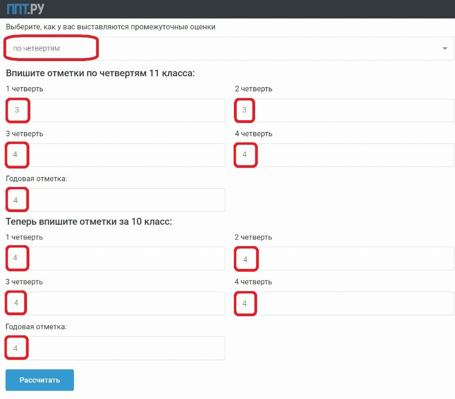Click 4 четверть input for 11 класс

pos(344,155)
